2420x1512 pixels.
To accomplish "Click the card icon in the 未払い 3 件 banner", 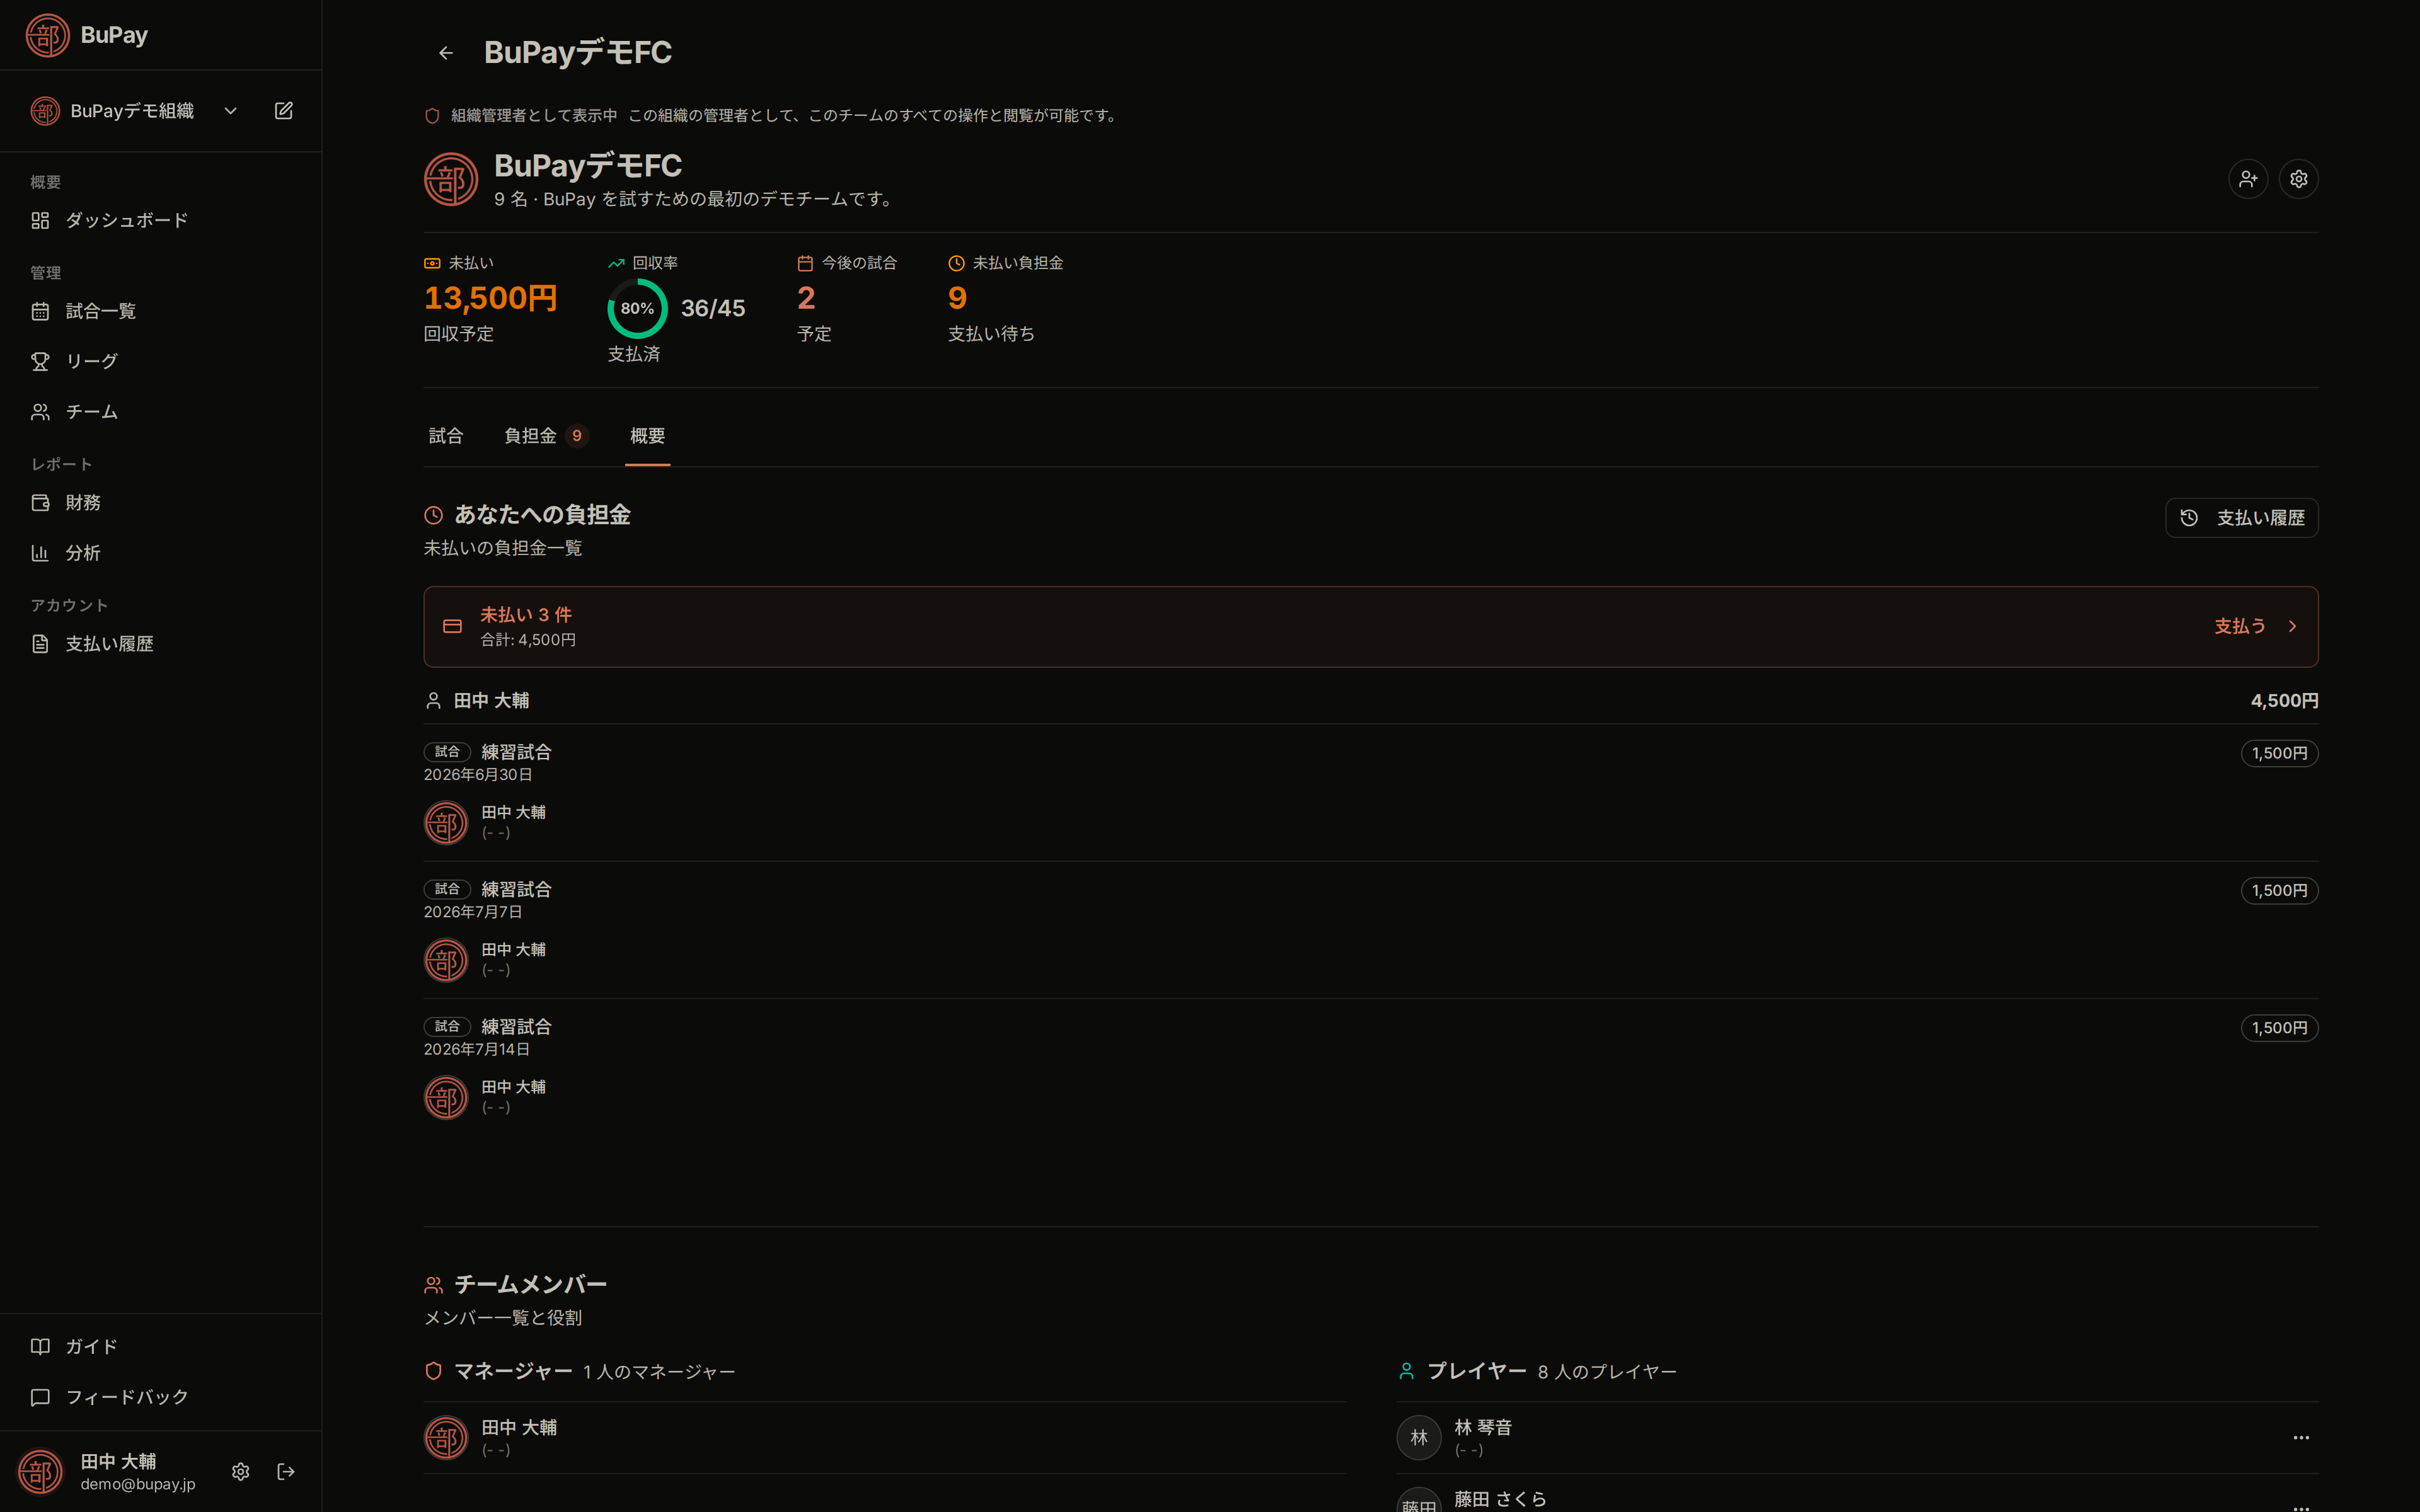I will [x=452, y=626].
